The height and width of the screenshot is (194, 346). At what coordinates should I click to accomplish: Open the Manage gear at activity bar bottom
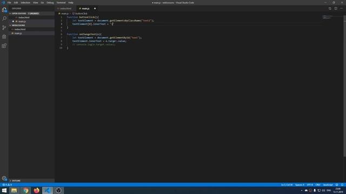tap(4, 178)
